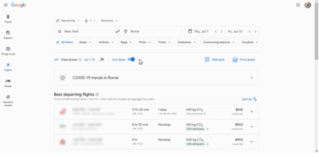The width and height of the screenshot is (319, 157).
Task: Select Flights in the sidebar
Action: (x=8, y=67)
